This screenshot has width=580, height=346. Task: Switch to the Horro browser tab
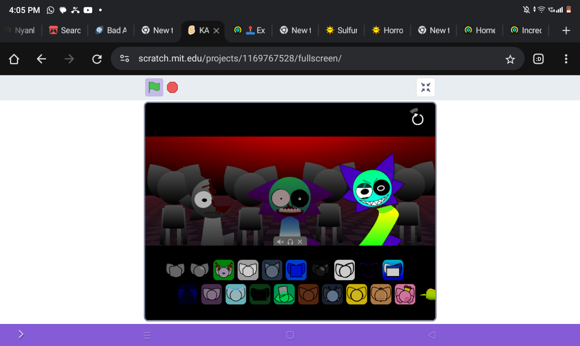point(388,30)
